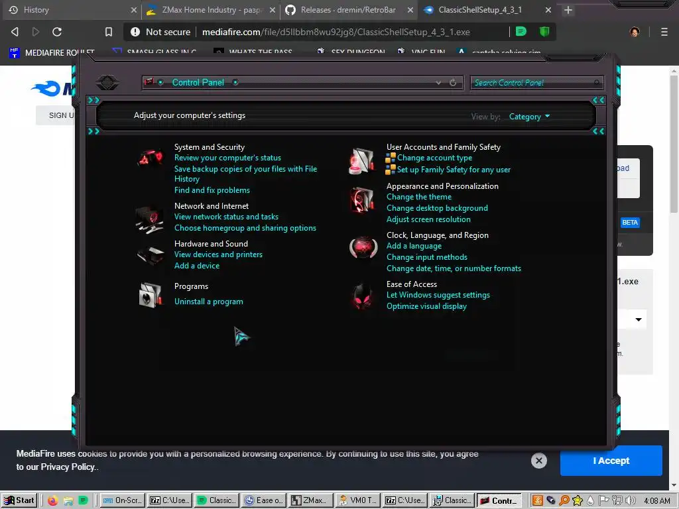Image resolution: width=679 pixels, height=509 pixels.
Task: Click the Control Panel round back button
Action: click(107, 82)
